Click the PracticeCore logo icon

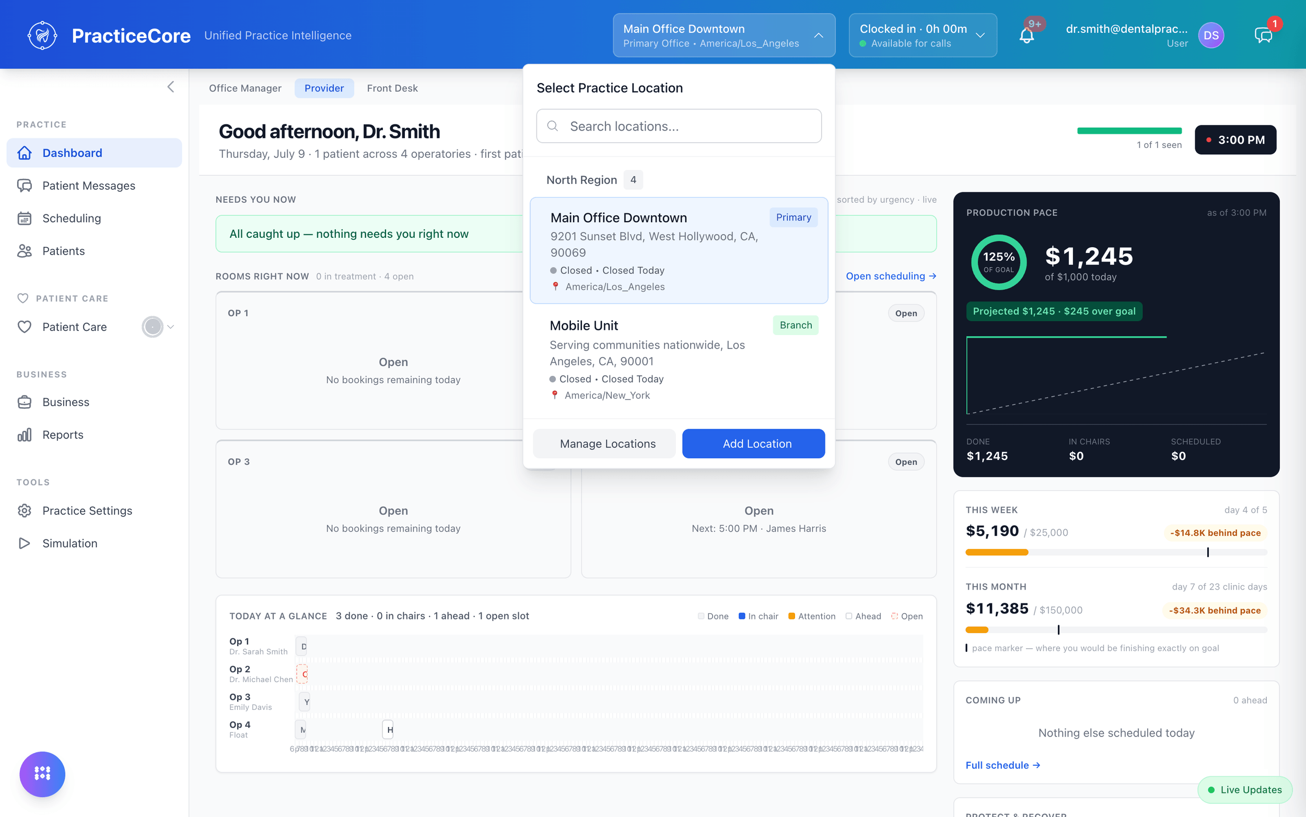point(42,36)
